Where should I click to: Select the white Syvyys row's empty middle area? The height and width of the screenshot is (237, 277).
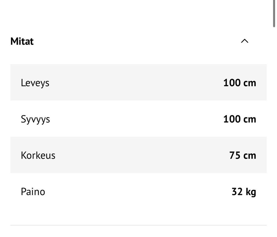[136, 119]
